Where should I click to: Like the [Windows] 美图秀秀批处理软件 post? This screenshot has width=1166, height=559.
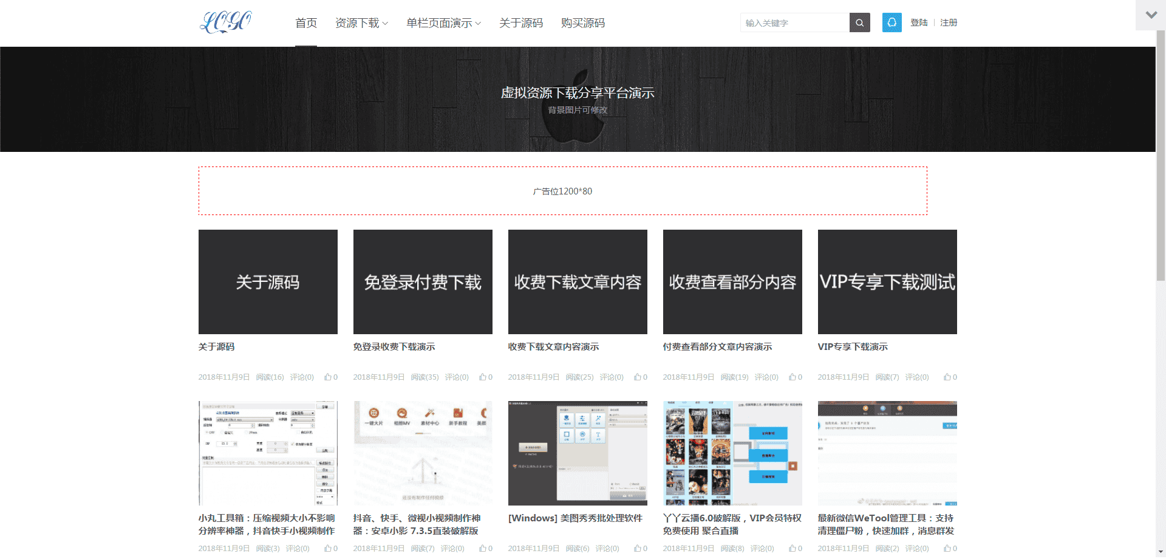638,547
